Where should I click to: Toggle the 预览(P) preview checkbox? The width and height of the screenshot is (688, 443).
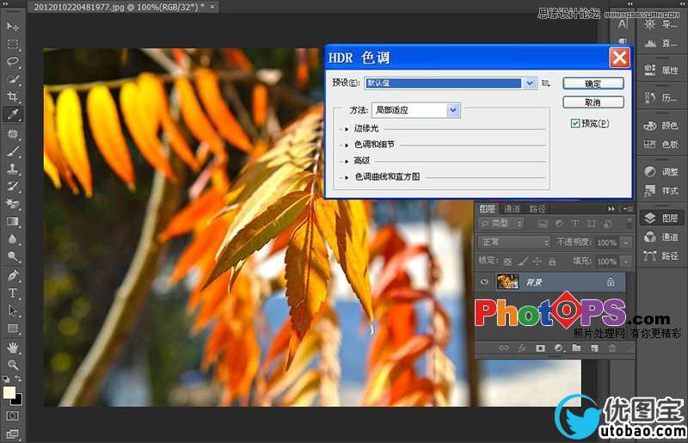[574, 123]
